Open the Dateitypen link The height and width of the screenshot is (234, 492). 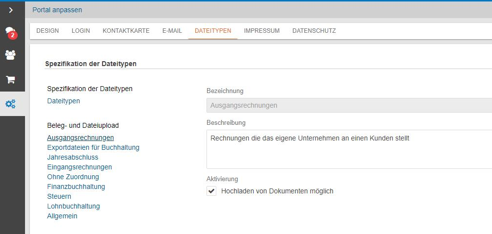[63, 101]
